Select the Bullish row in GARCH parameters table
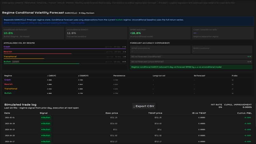The width and height of the screenshot is (256, 144). click(x=128, y=93)
